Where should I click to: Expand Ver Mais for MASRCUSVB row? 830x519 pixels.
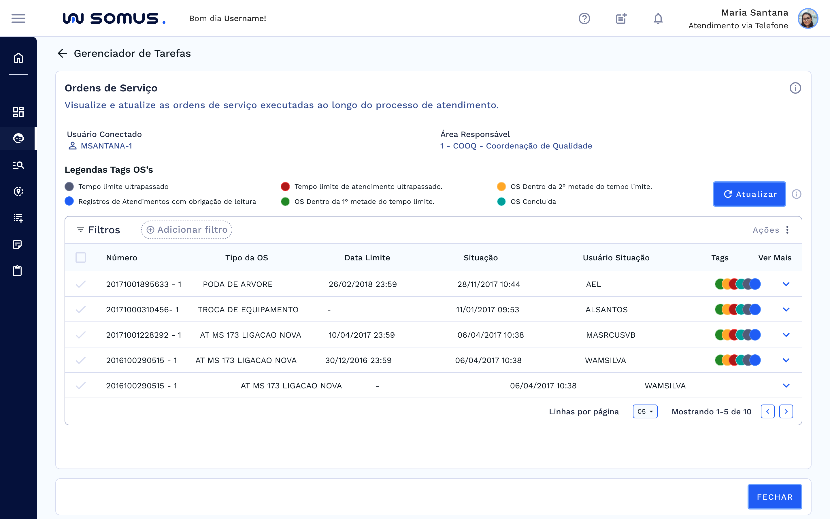tap(786, 335)
